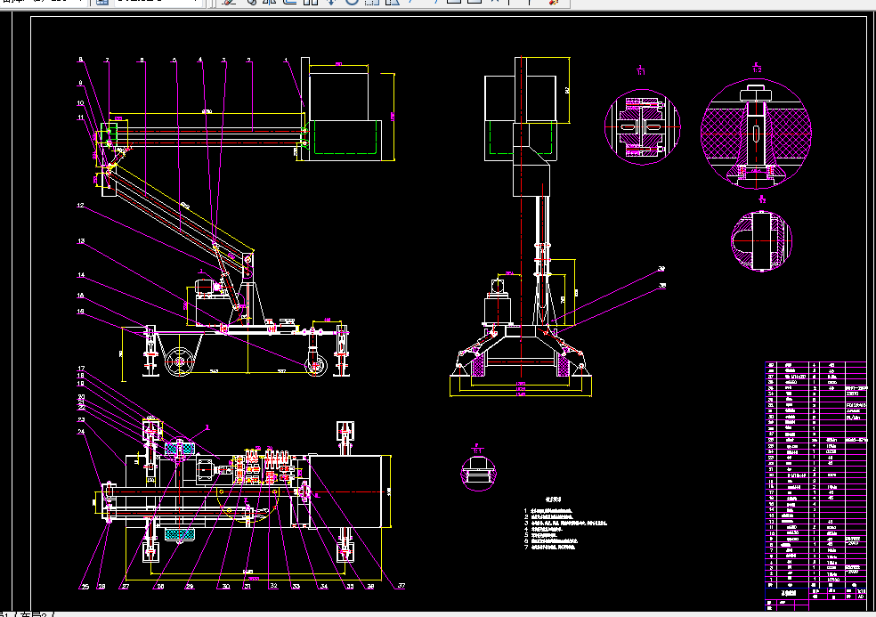Image resolution: width=876 pixels, height=617 pixels.
Task: Select part balloon number 8
Action: coord(80,60)
